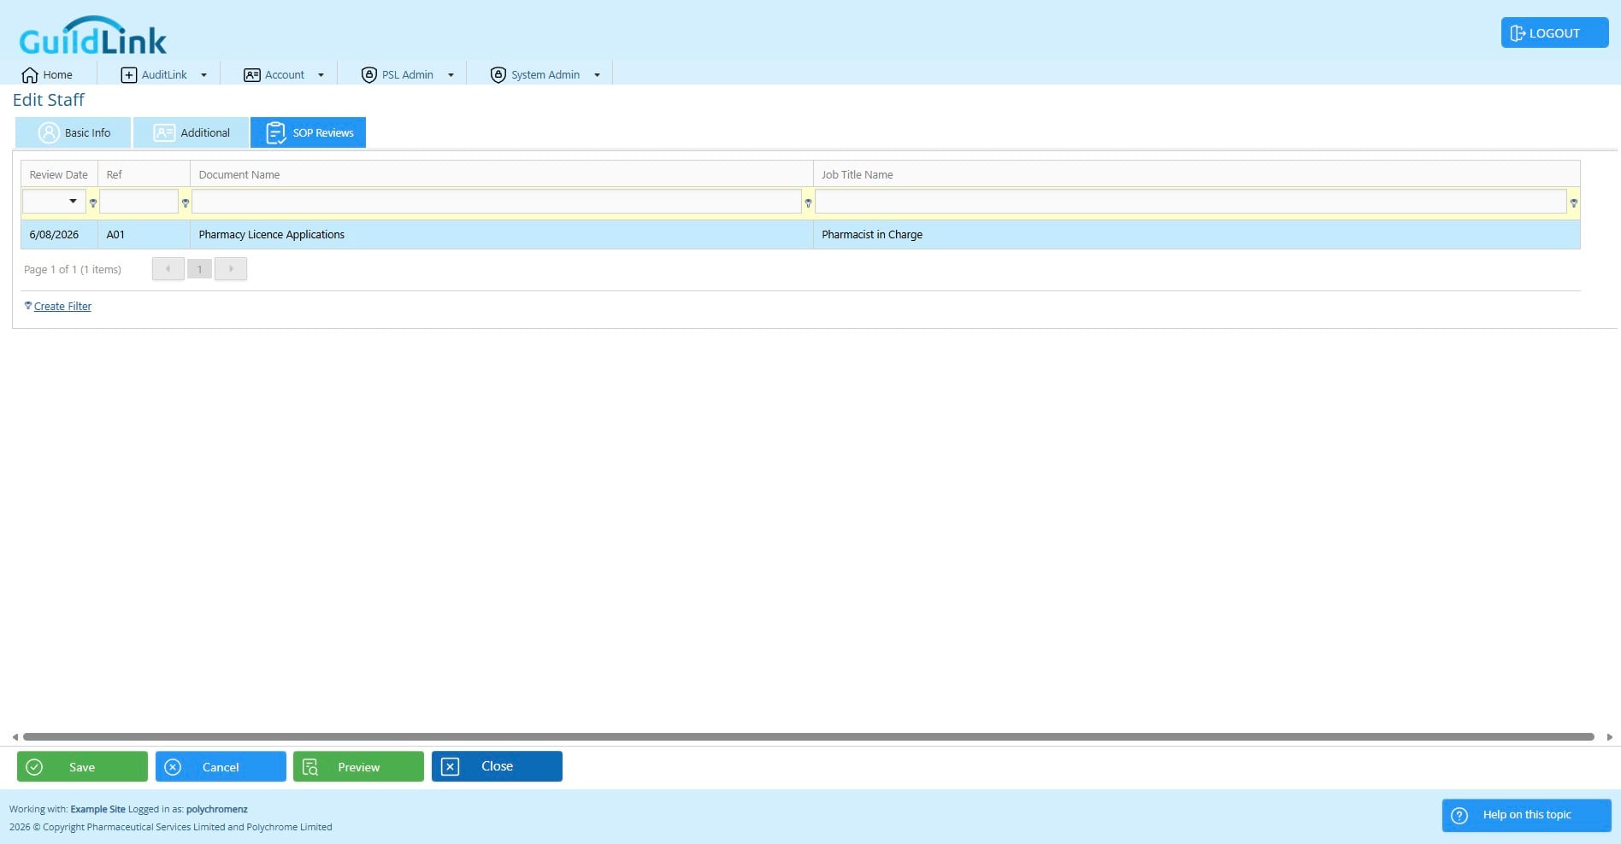Click the System Admin shield icon
The width and height of the screenshot is (1621, 844).
[498, 75]
